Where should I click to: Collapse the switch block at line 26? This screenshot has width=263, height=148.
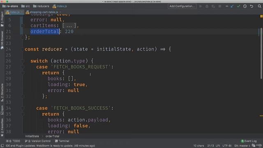point(23,61)
